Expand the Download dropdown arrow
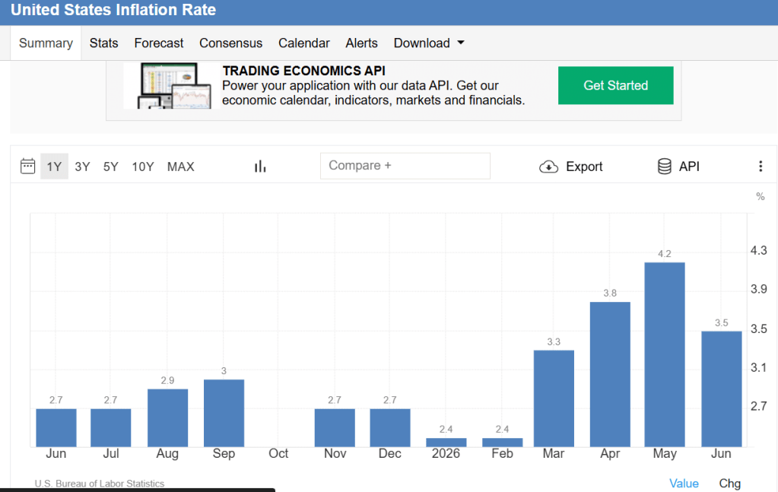778x492 pixels. click(461, 43)
